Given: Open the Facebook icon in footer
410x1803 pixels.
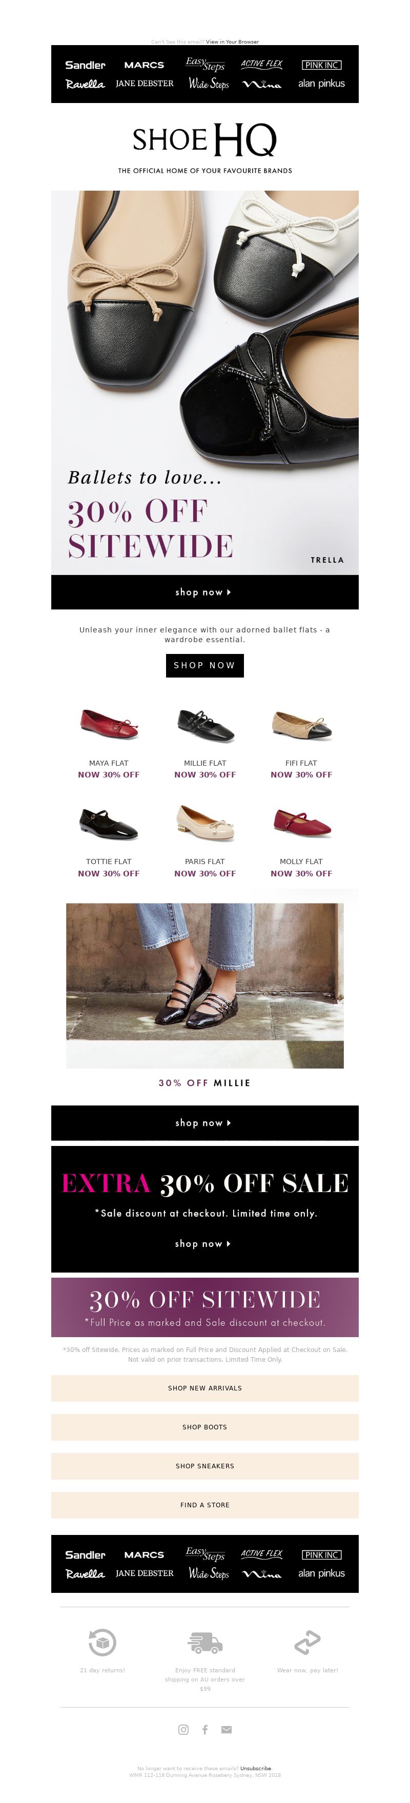Looking at the screenshot, I should tap(205, 1729).
